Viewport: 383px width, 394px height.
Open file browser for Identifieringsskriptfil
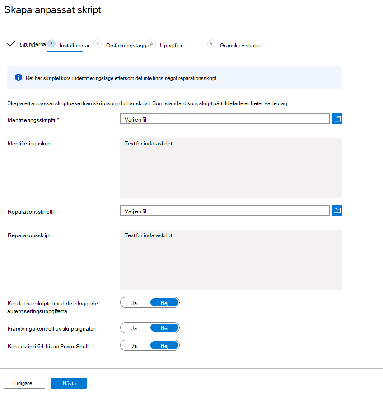[337, 118]
